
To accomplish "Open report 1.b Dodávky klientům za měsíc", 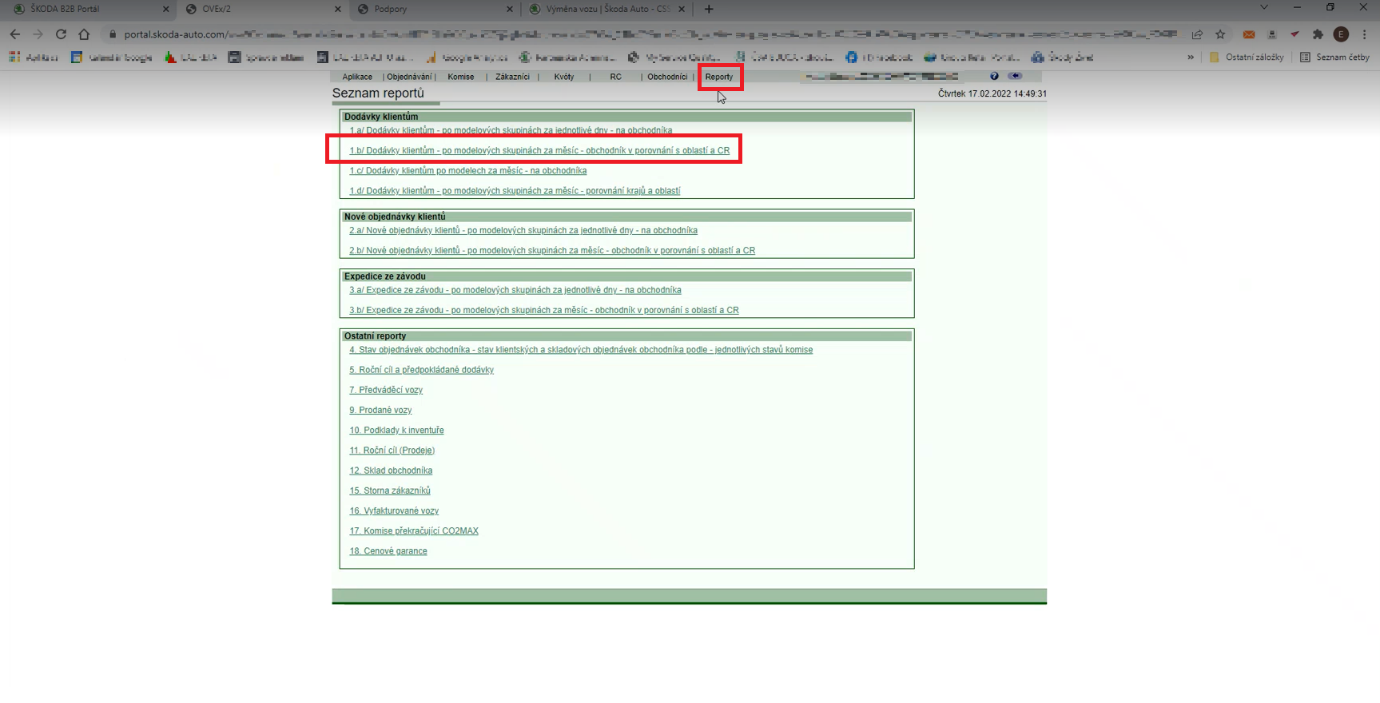I will pyautogui.click(x=539, y=150).
